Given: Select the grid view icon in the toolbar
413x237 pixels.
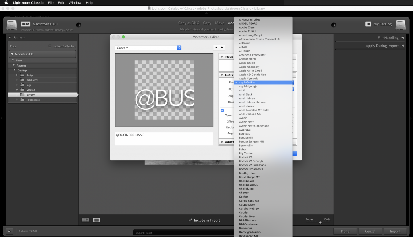Looking at the screenshot, I should [85, 220].
